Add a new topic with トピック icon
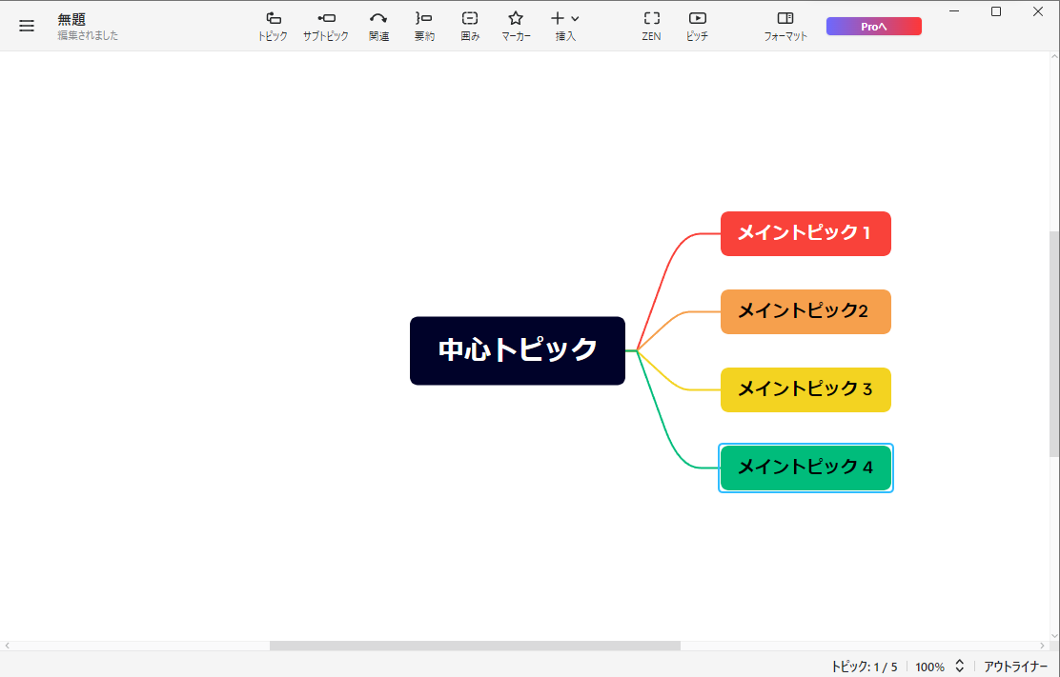Viewport: 1060px width, 677px height. click(273, 25)
